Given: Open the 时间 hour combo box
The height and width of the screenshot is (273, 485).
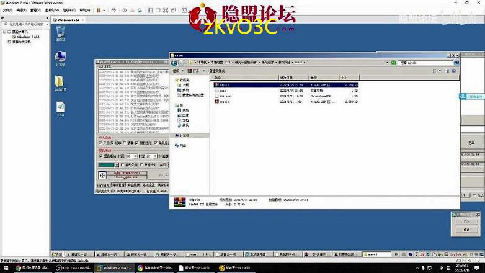Looking at the screenshot, I should 131,156.
